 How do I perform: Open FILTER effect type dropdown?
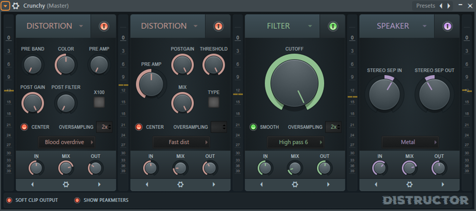[282, 26]
